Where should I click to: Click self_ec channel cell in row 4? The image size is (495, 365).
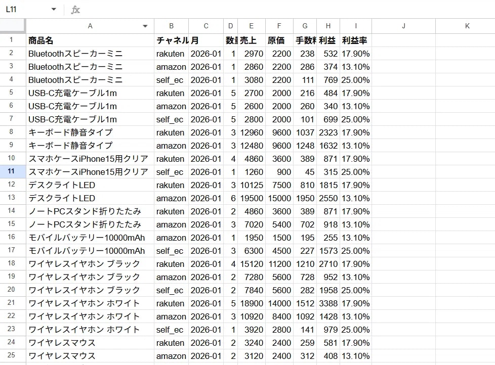click(172, 80)
